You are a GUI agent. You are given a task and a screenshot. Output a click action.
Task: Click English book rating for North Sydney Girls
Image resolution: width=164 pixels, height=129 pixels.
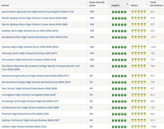click(x=119, y=18)
